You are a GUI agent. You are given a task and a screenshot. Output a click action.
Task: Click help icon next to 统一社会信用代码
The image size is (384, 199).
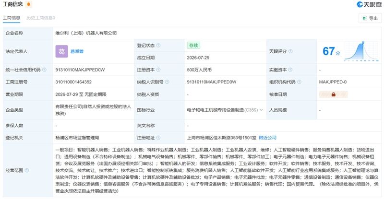click(44, 70)
